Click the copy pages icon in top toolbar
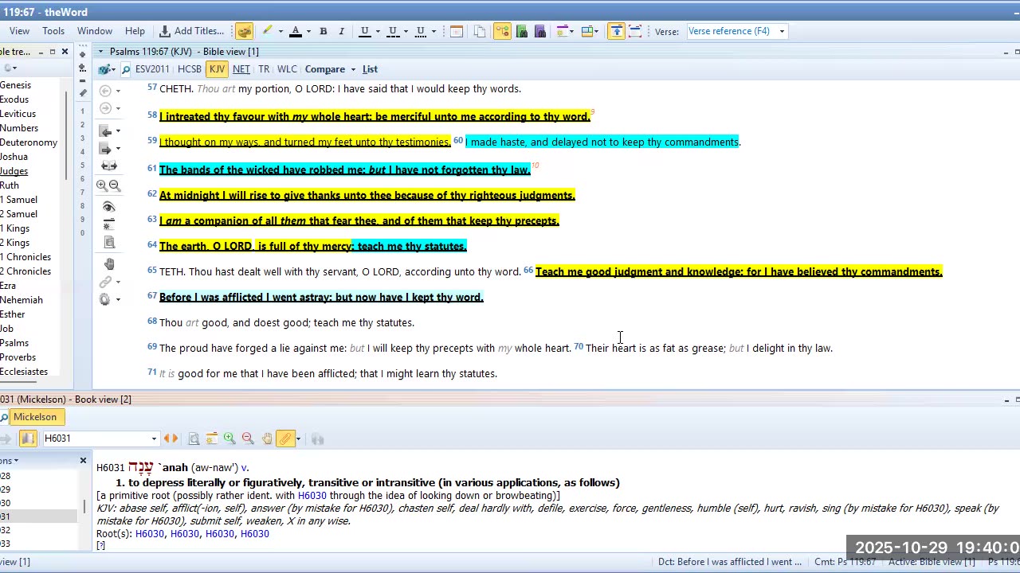 (x=480, y=31)
